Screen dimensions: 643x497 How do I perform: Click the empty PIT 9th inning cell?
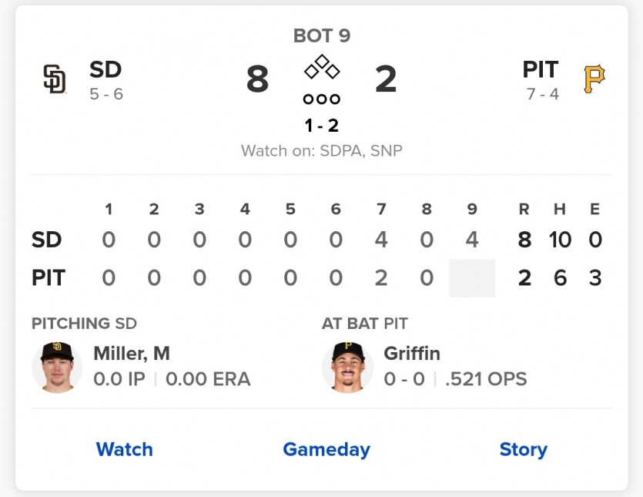point(472,278)
